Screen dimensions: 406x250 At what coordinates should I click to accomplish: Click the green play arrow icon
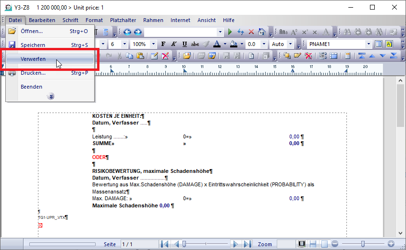tap(230, 32)
